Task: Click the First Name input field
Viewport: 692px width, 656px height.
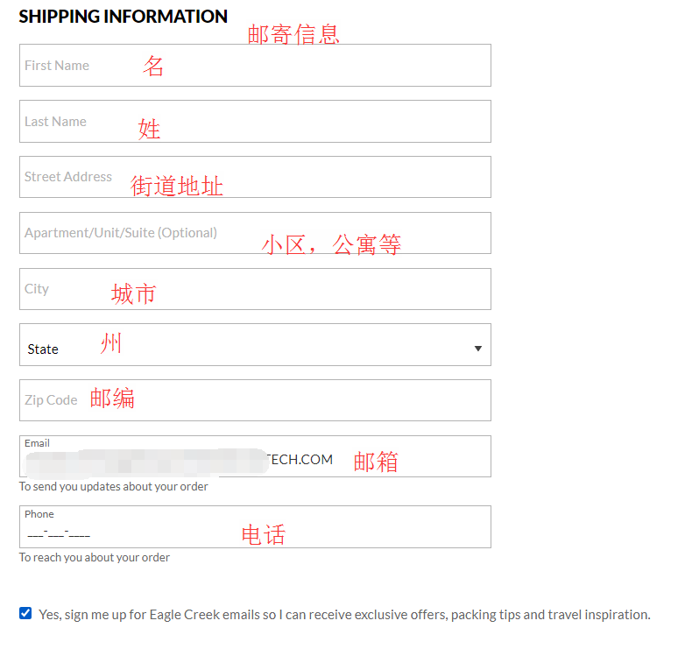Action: [254, 66]
